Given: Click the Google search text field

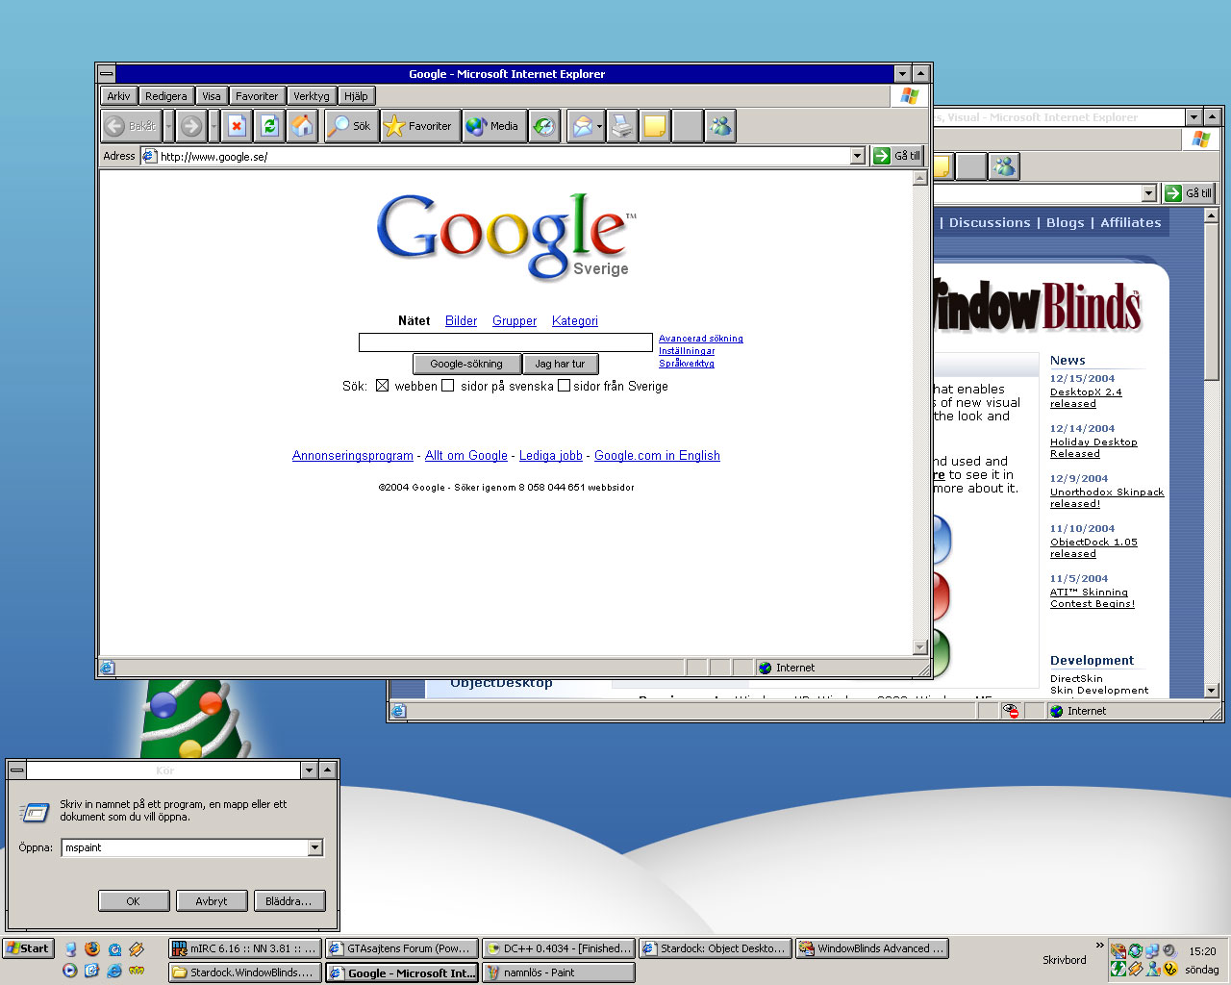Looking at the screenshot, I should [x=506, y=342].
